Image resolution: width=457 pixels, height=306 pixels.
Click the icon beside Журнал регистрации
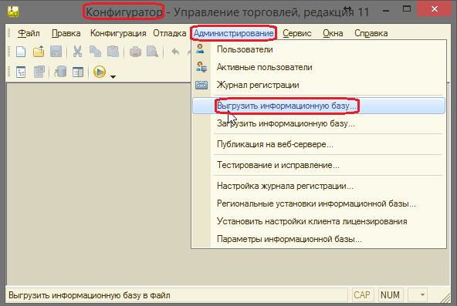pos(201,85)
